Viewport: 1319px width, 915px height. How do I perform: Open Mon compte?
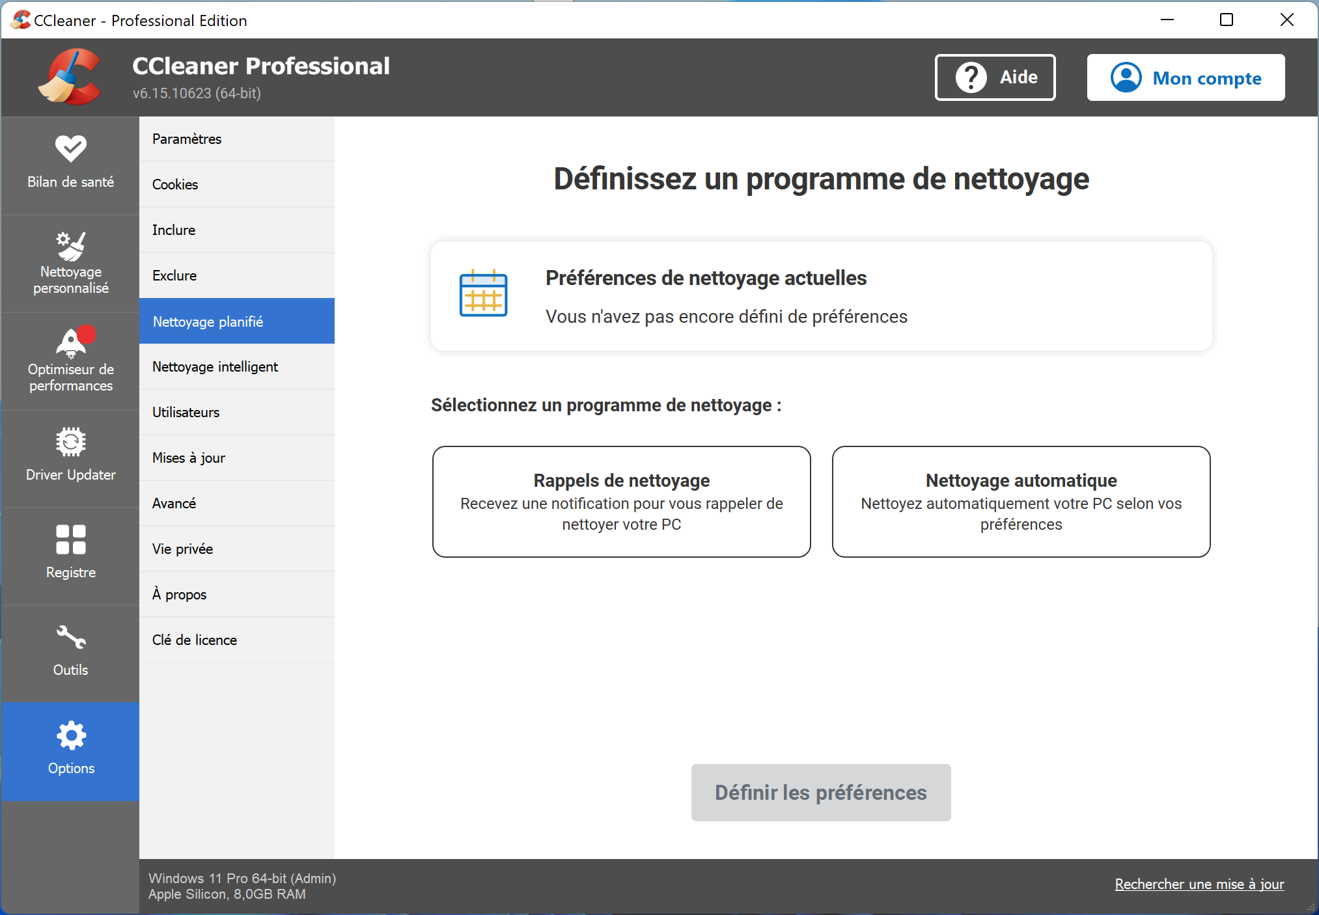[1185, 77]
